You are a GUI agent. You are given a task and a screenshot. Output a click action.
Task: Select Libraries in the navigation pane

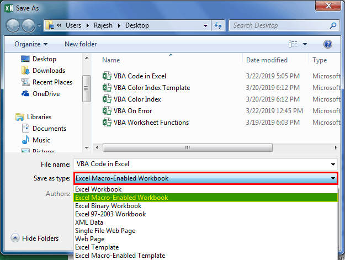(x=39, y=117)
